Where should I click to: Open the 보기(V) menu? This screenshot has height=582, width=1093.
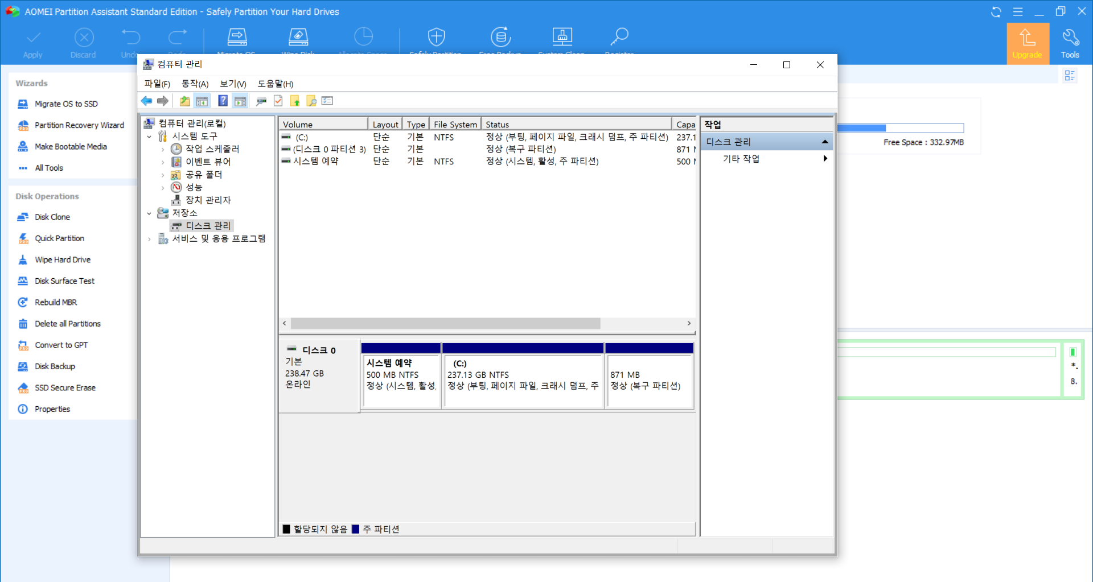(x=233, y=84)
